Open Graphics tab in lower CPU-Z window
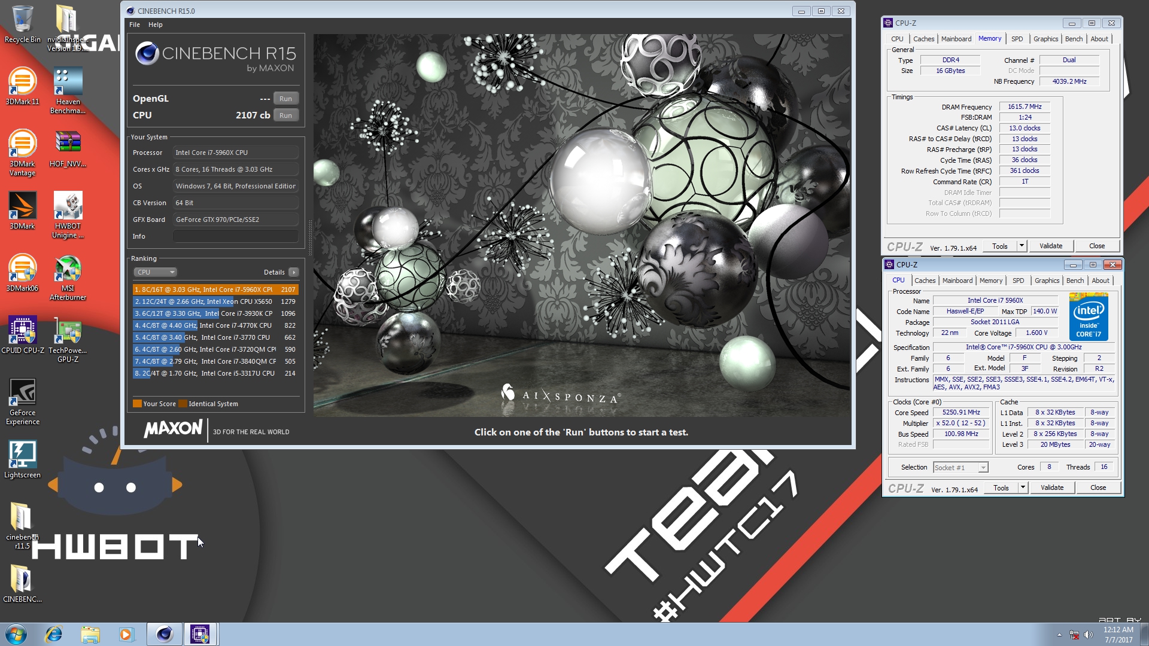 pyautogui.click(x=1047, y=281)
